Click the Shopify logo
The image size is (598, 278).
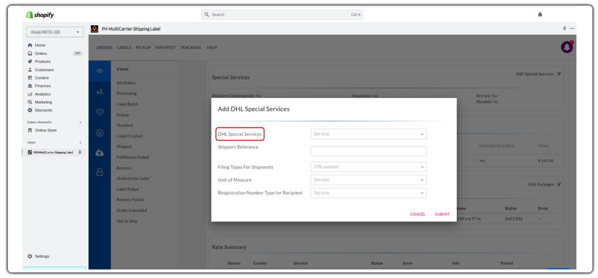[40, 15]
